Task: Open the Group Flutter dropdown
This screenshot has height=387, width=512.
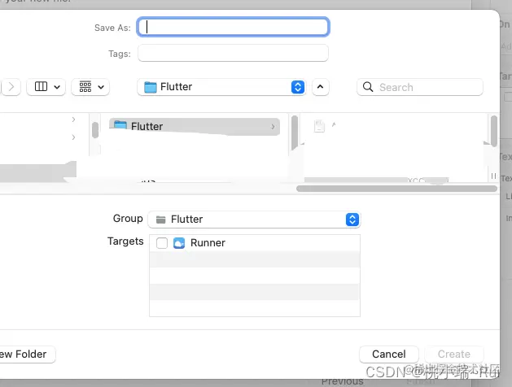Action: [x=254, y=219]
